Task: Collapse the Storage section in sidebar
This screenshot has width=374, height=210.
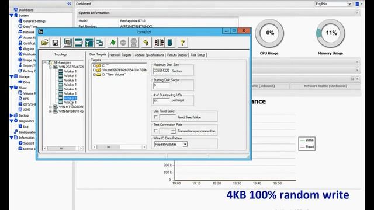Action: click(x=12, y=76)
